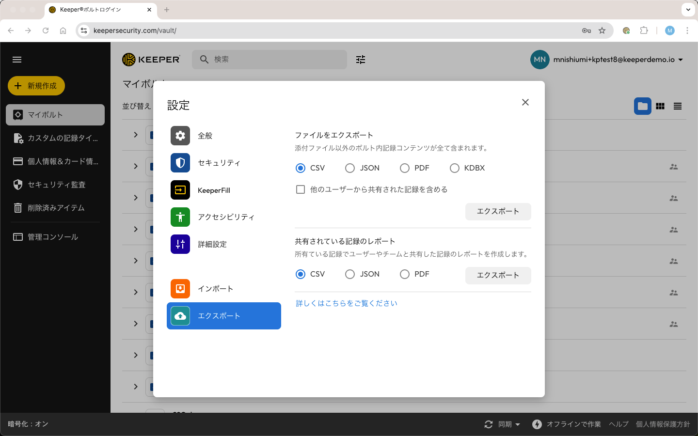Open the インポート settings tab

click(x=216, y=289)
